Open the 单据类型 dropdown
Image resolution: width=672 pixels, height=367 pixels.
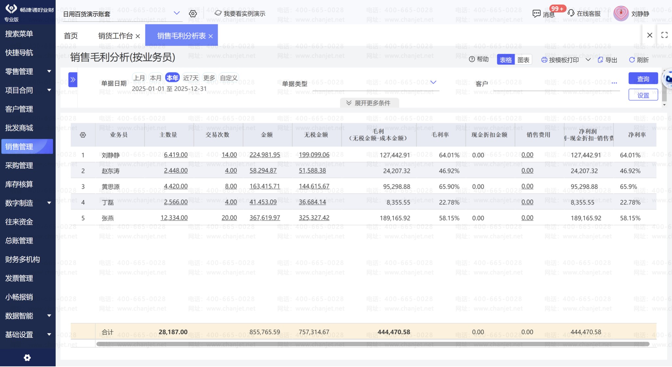[433, 82]
